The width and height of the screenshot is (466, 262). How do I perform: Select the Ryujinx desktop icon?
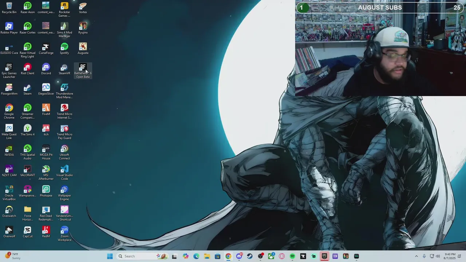tap(83, 28)
